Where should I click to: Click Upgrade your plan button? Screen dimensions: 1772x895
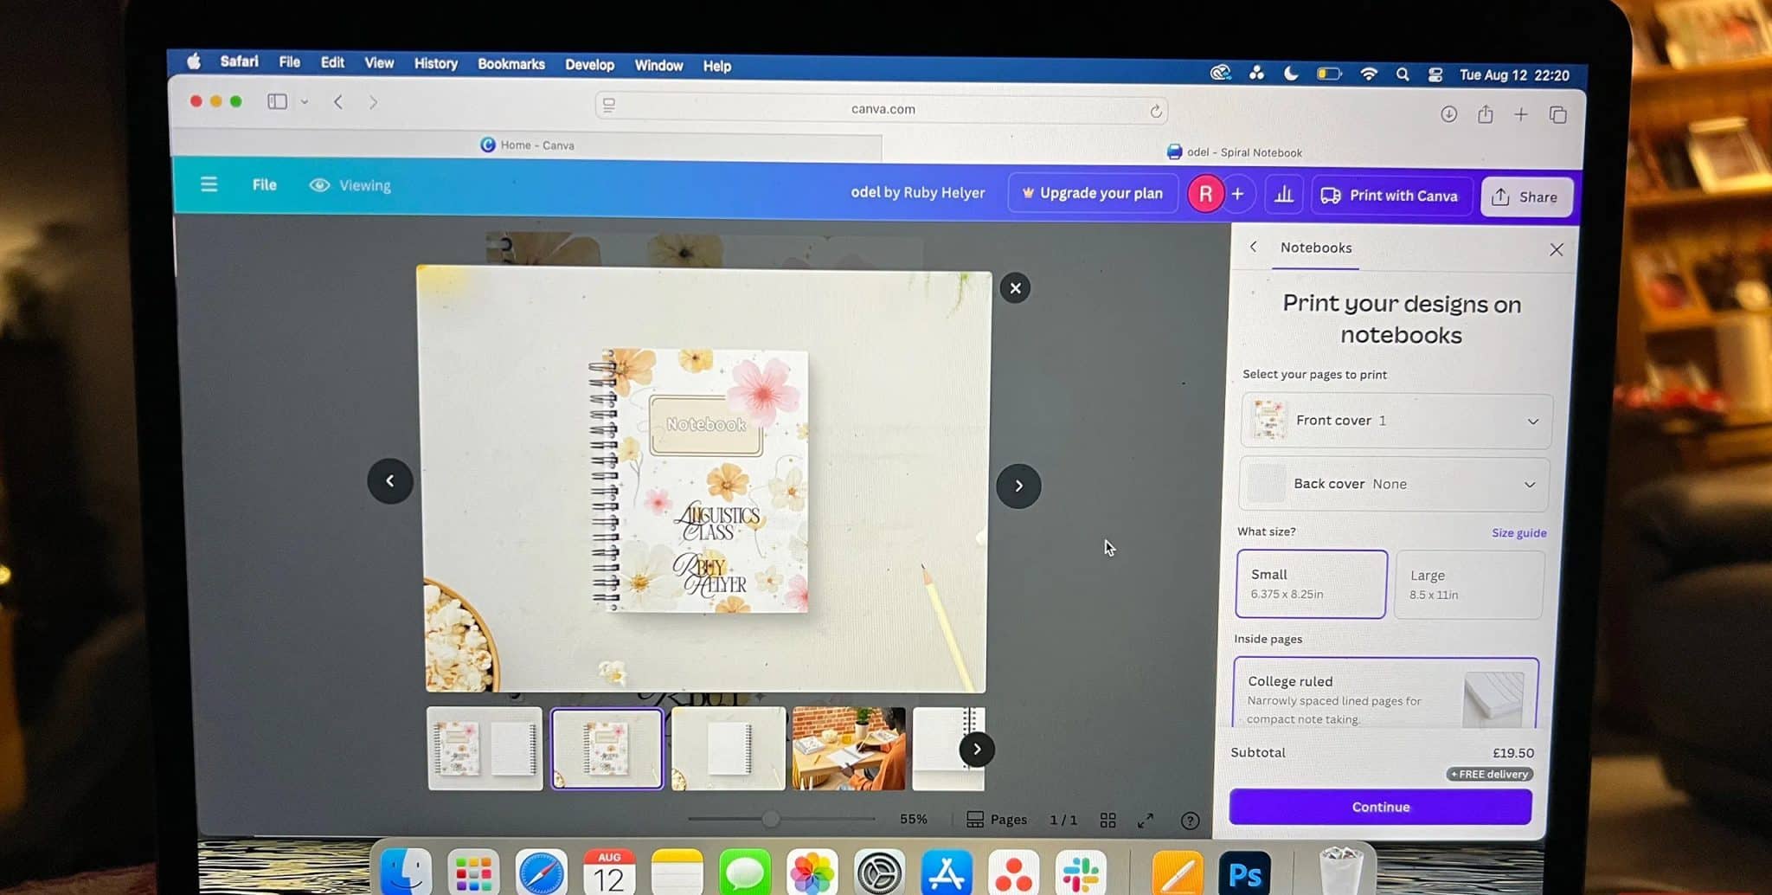coord(1092,193)
